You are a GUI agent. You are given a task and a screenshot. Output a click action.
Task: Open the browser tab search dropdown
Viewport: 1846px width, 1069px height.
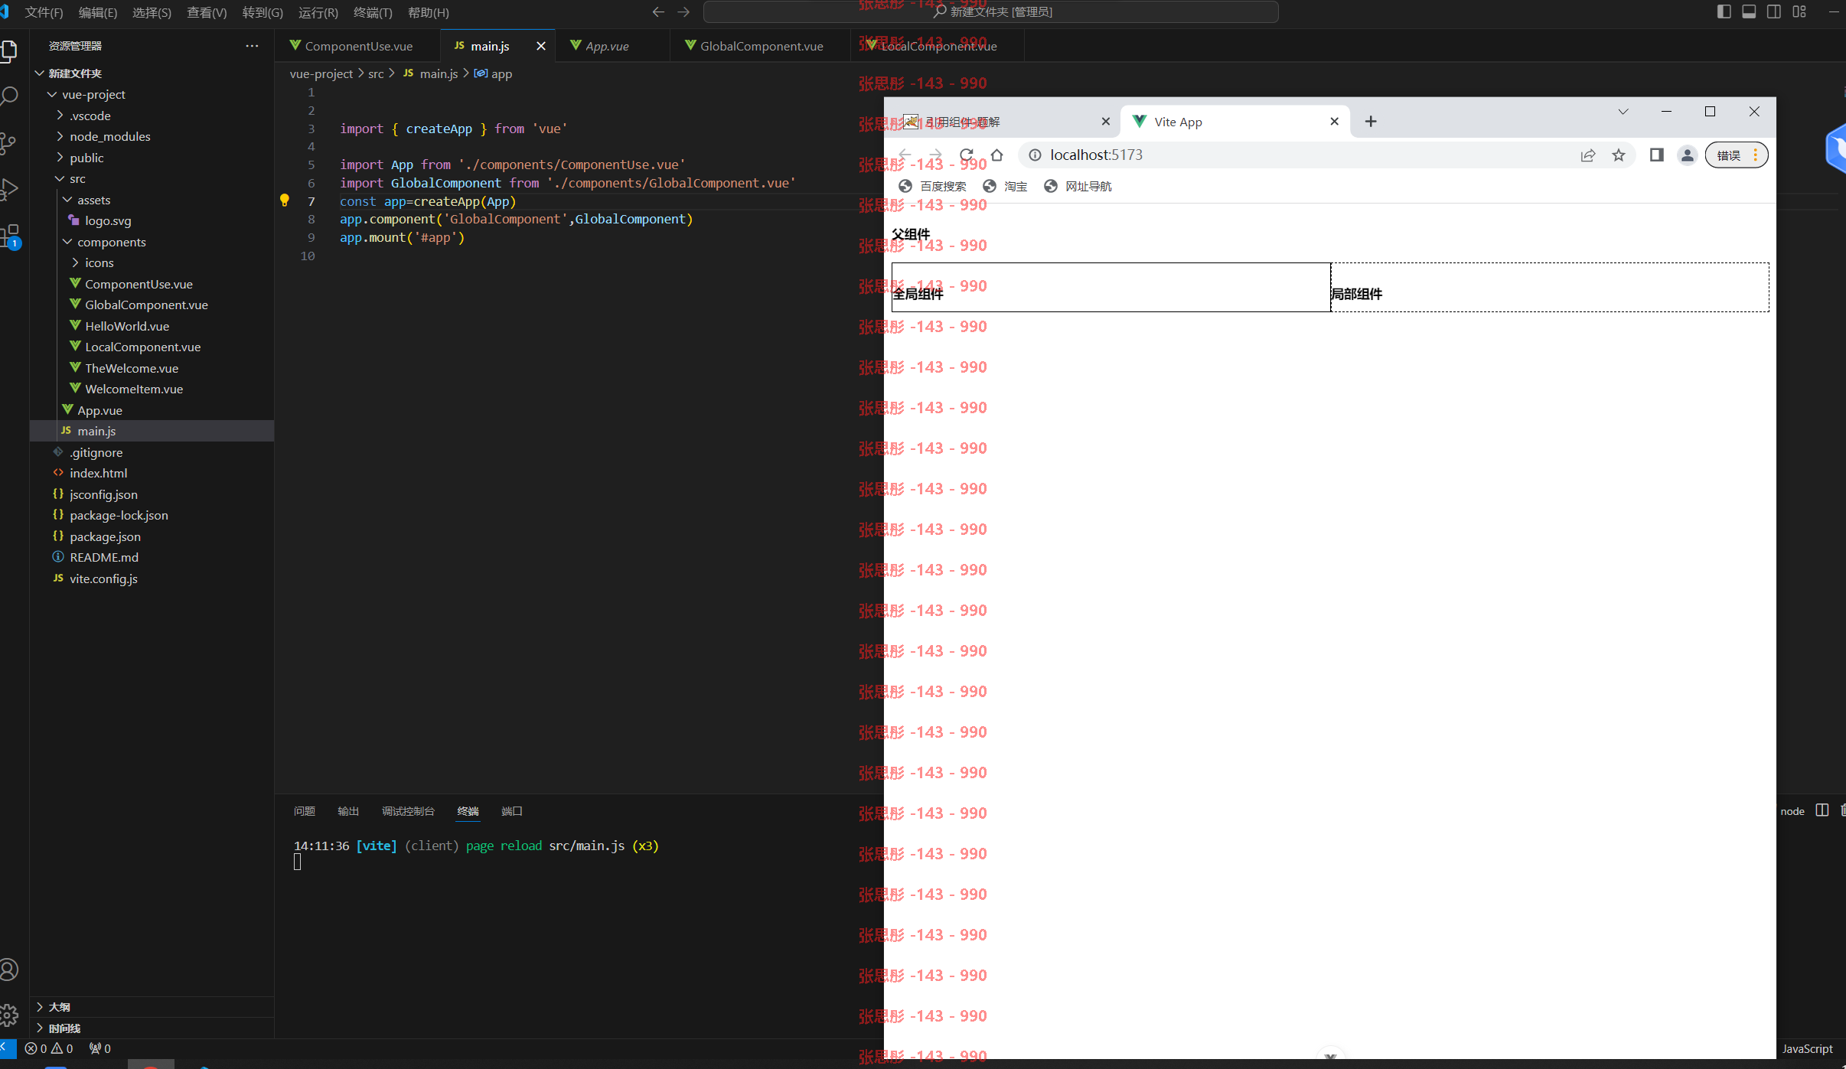[x=1623, y=112]
